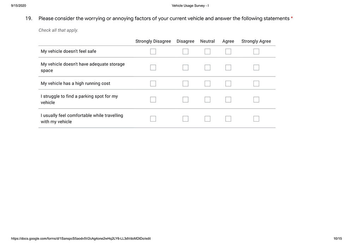Check Disagree for inadequate storage space
This screenshot has width=353, height=244.
click(x=185, y=67)
